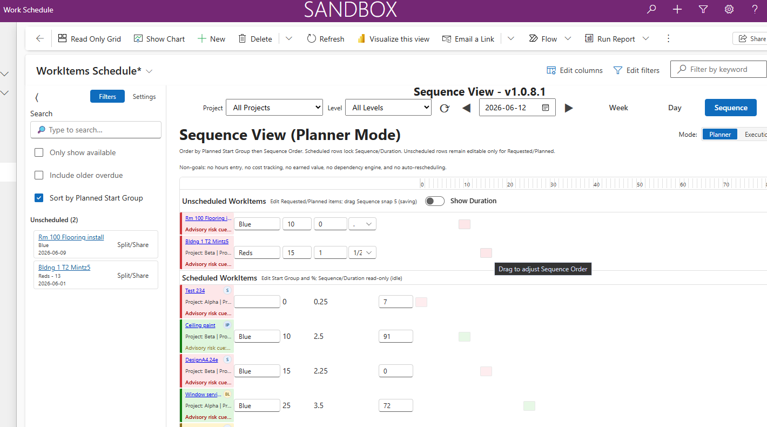The image size is (767, 427).
Task: Open the advanced filter funnel icon in the header
Action: tap(703, 9)
